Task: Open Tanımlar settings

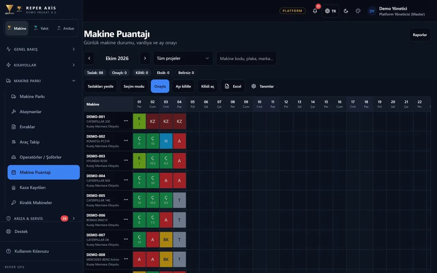Action: (x=263, y=86)
